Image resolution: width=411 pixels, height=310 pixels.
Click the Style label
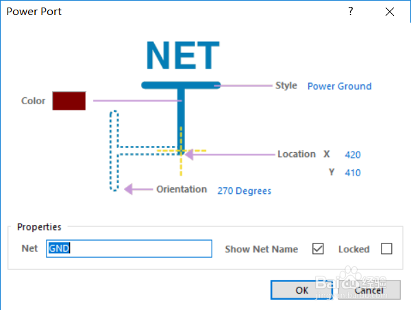[x=286, y=86]
